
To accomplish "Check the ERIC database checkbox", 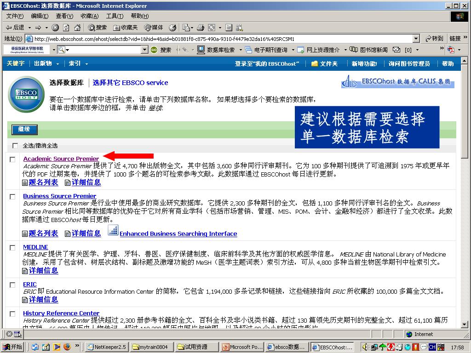I will pos(12,285).
